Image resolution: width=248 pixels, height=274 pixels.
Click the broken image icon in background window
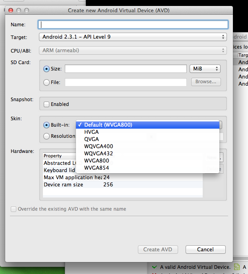pos(236,267)
